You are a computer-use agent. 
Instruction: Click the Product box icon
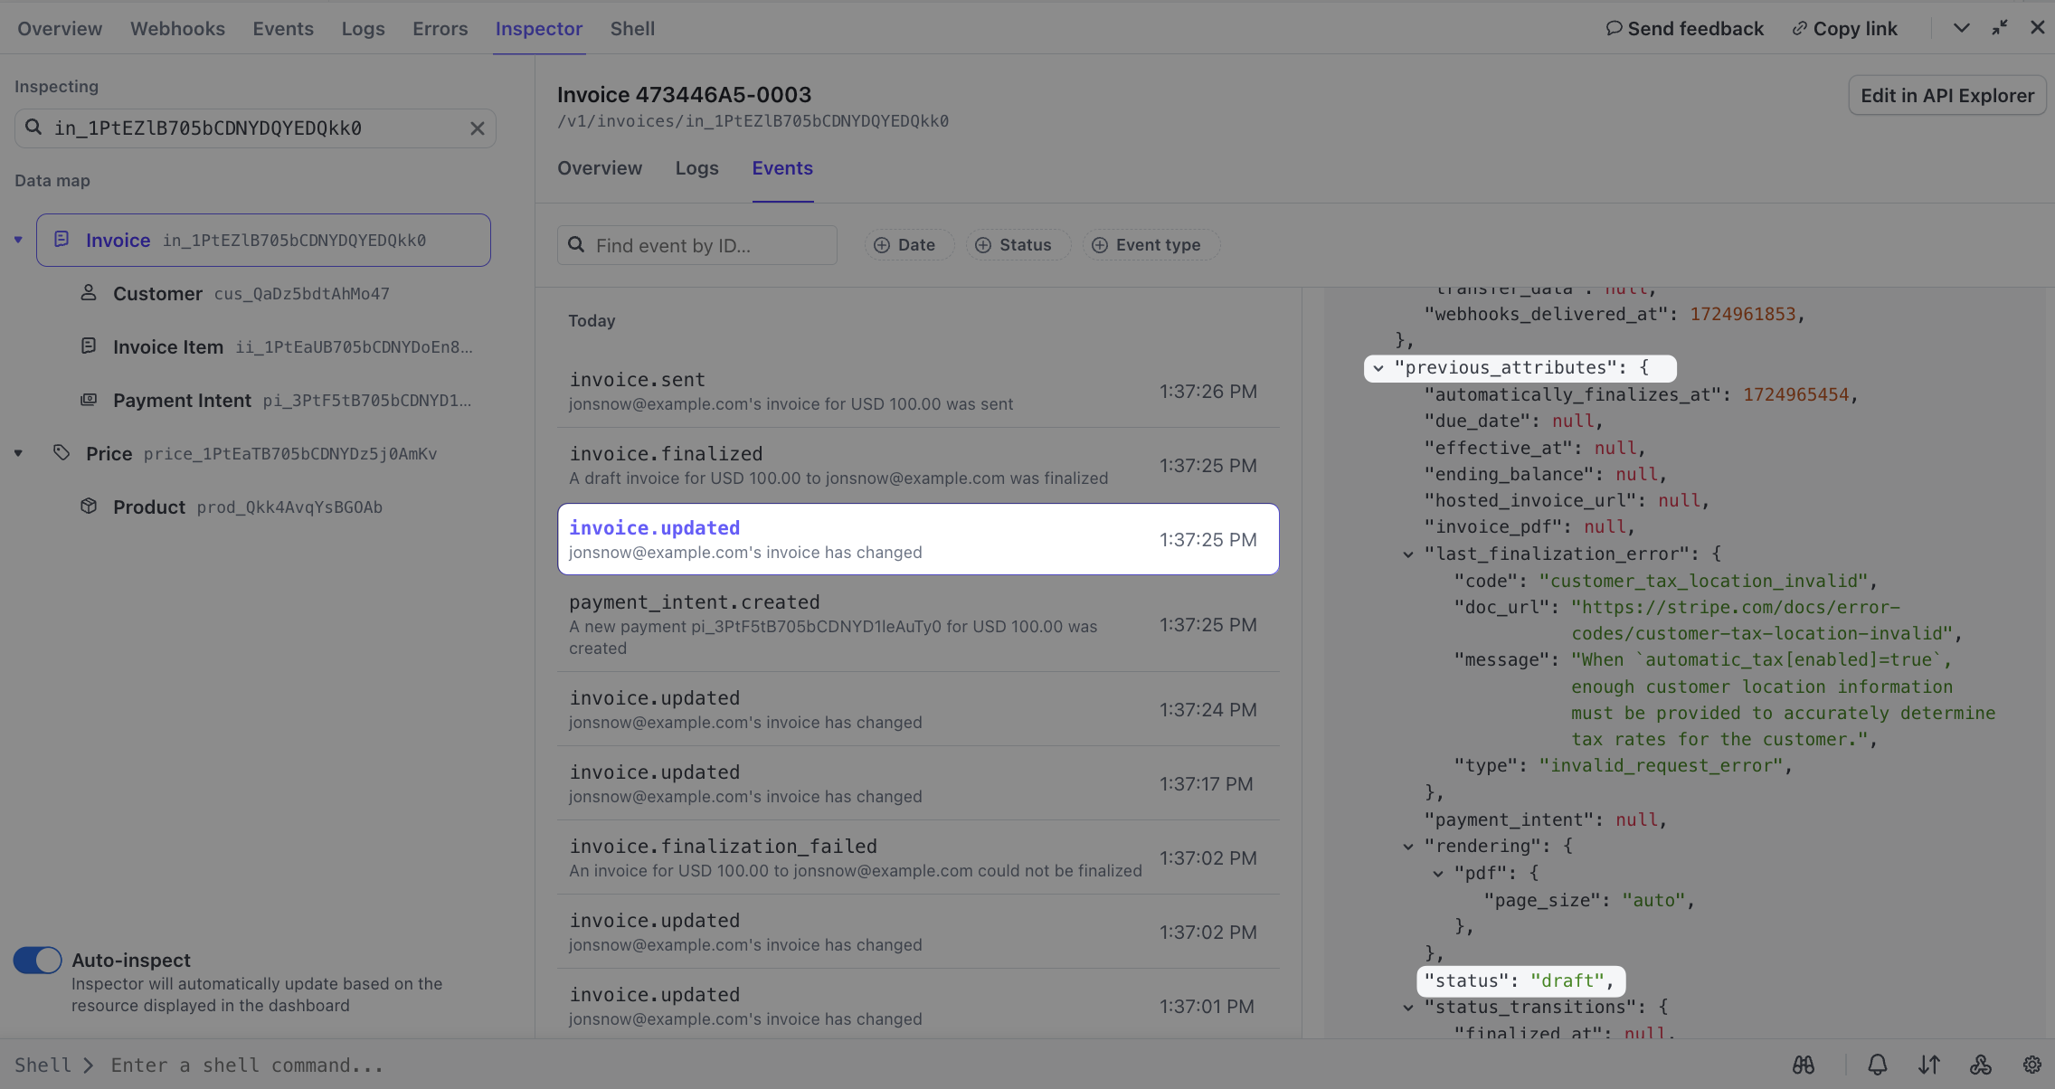[x=89, y=507]
